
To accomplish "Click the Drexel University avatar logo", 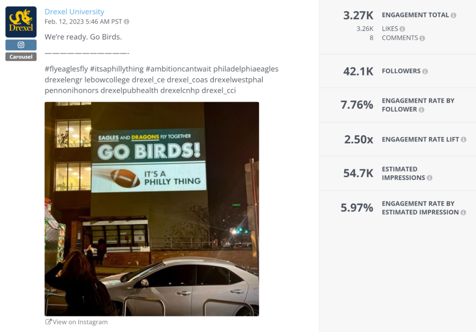I will (x=21, y=21).
